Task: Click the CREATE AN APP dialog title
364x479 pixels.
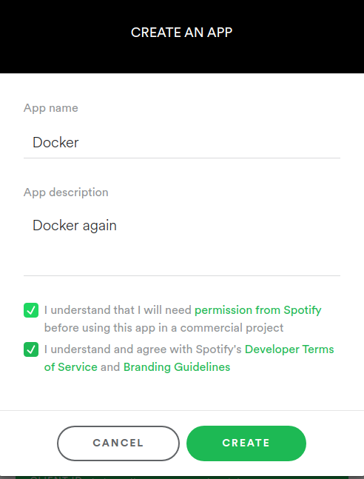Action: click(182, 33)
